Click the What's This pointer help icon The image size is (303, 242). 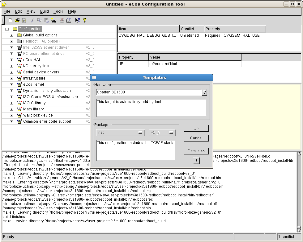pyautogui.click(x=78, y=20)
